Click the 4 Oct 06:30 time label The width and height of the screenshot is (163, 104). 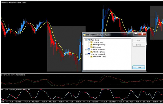coord(35,102)
